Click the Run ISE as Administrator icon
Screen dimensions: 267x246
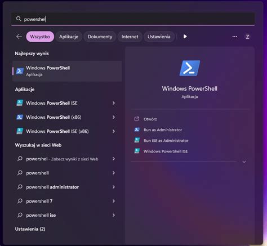(x=137, y=140)
